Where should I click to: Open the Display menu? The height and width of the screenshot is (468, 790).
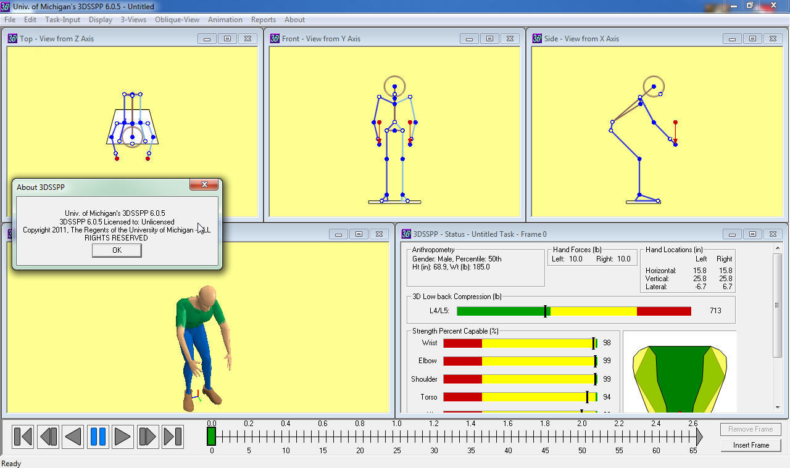pos(101,20)
